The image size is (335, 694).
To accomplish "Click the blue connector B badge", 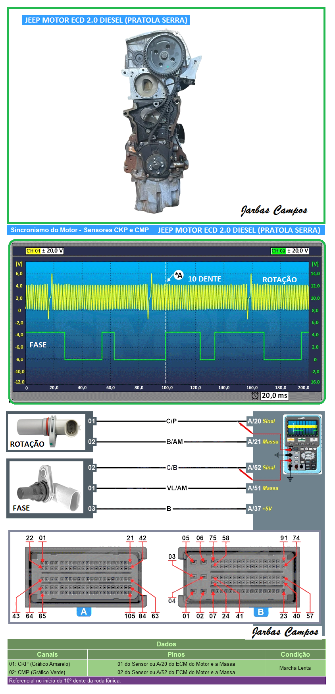I will pyautogui.click(x=261, y=611).
